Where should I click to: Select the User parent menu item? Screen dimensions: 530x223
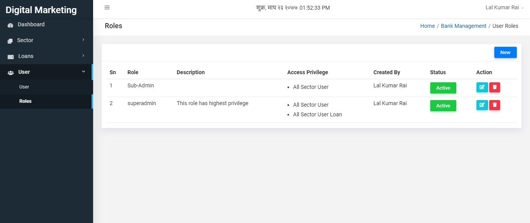point(47,72)
